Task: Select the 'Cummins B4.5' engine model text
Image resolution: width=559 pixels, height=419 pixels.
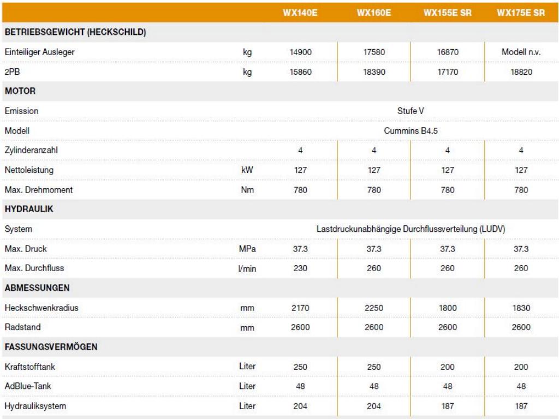Action: coord(410,130)
